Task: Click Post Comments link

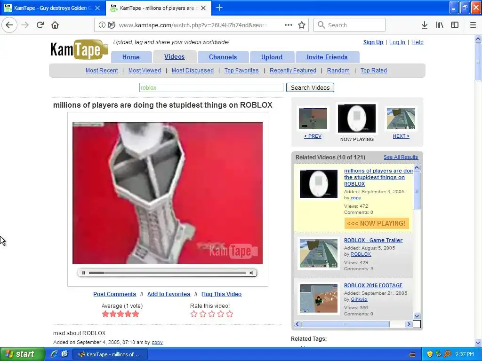Action: click(115, 294)
